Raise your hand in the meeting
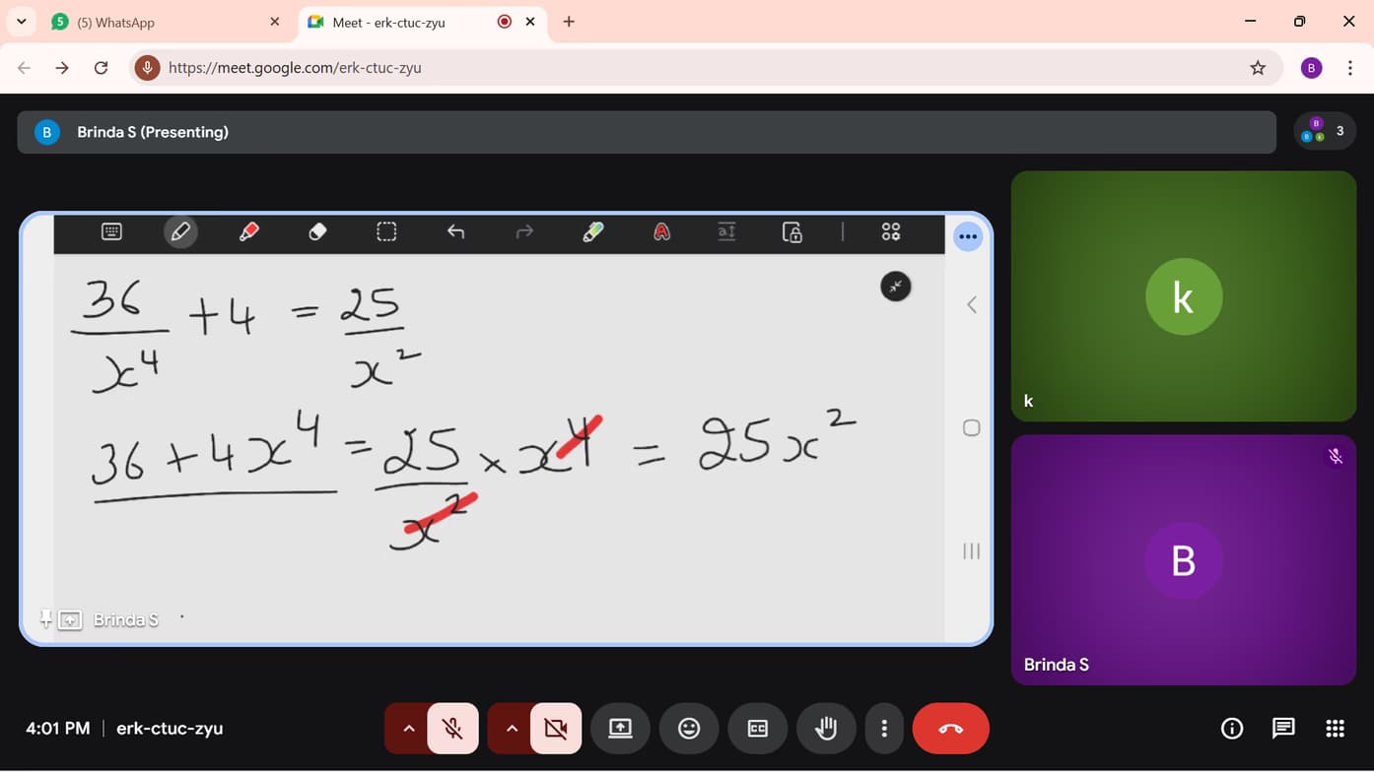The width and height of the screenshot is (1374, 772). [x=826, y=728]
